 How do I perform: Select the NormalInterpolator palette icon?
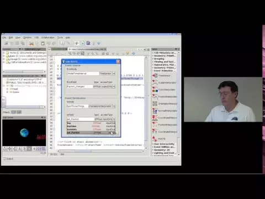click(x=155, y=111)
